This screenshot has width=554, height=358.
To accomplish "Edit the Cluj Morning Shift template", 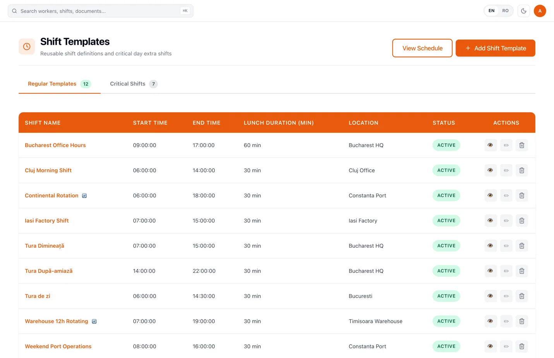I will pyautogui.click(x=506, y=170).
